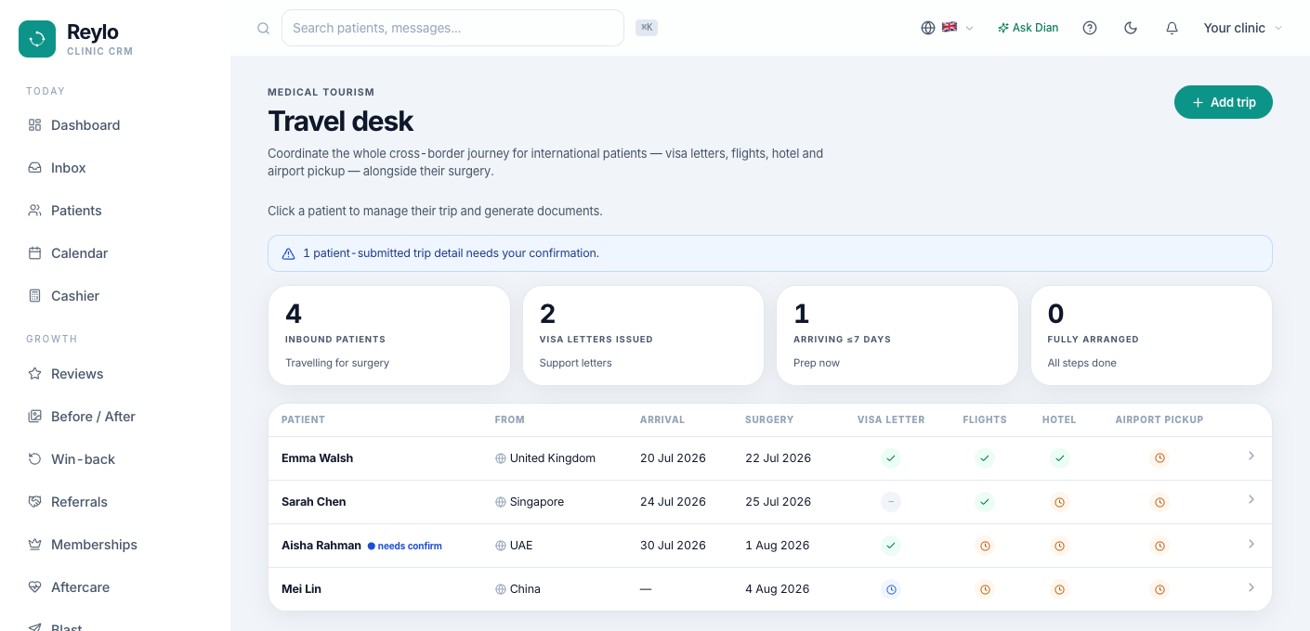
Task: Click Mei Lin flights pending icon
Action: (985, 589)
